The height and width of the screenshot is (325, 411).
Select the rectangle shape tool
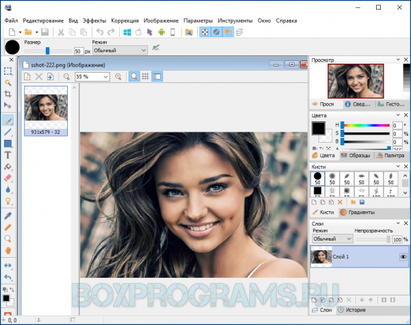[8, 143]
